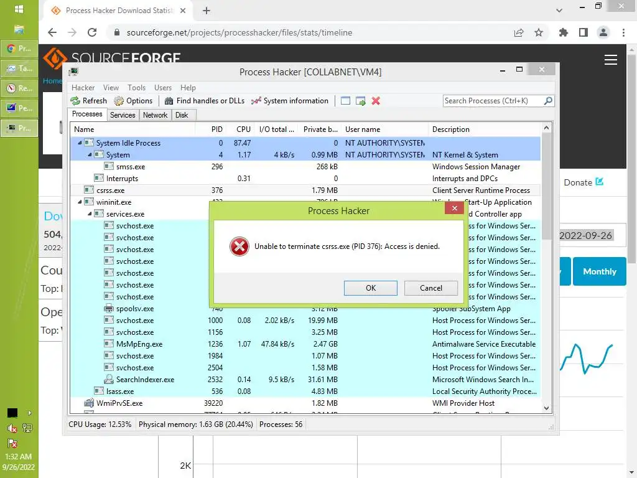The width and height of the screenshot is (637, 478).
Task: Click the Action Center flag icon
Action: [12, 443]
